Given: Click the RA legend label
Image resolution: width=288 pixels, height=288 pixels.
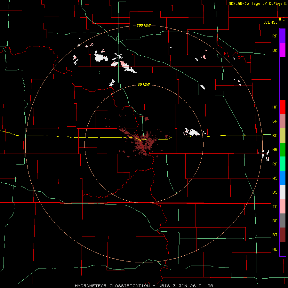Looking at the screenshot, I should tap(275, 164).
